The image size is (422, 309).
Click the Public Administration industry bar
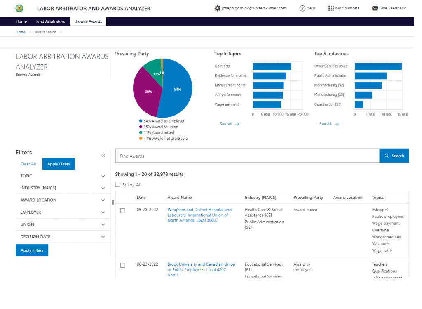pos(370,76)
